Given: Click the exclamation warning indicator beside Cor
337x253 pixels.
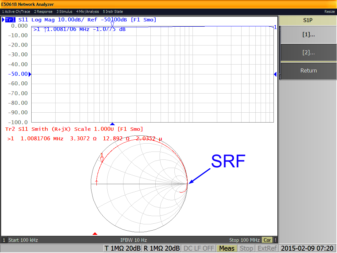Looking at the screenshot, I should (x=275, y=240).
